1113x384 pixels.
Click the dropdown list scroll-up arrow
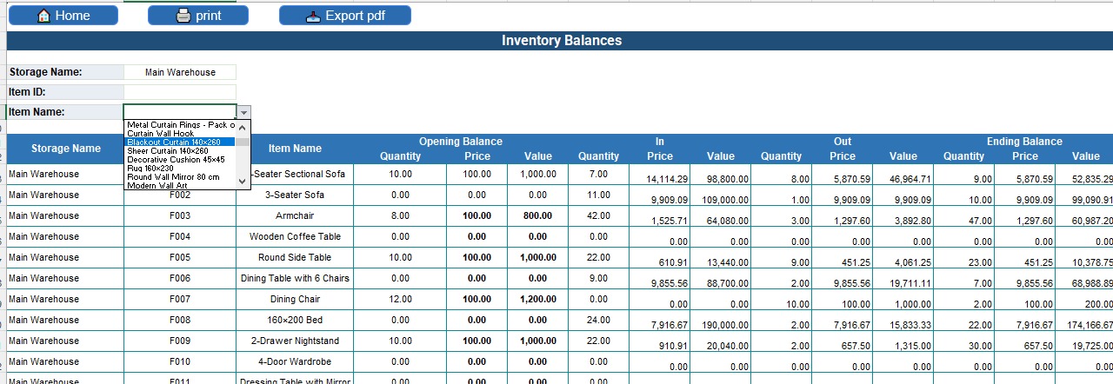point(243,127)
